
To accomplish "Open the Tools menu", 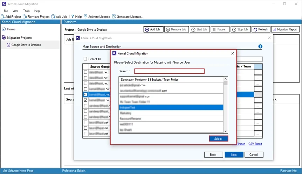I will pos(26,11).
